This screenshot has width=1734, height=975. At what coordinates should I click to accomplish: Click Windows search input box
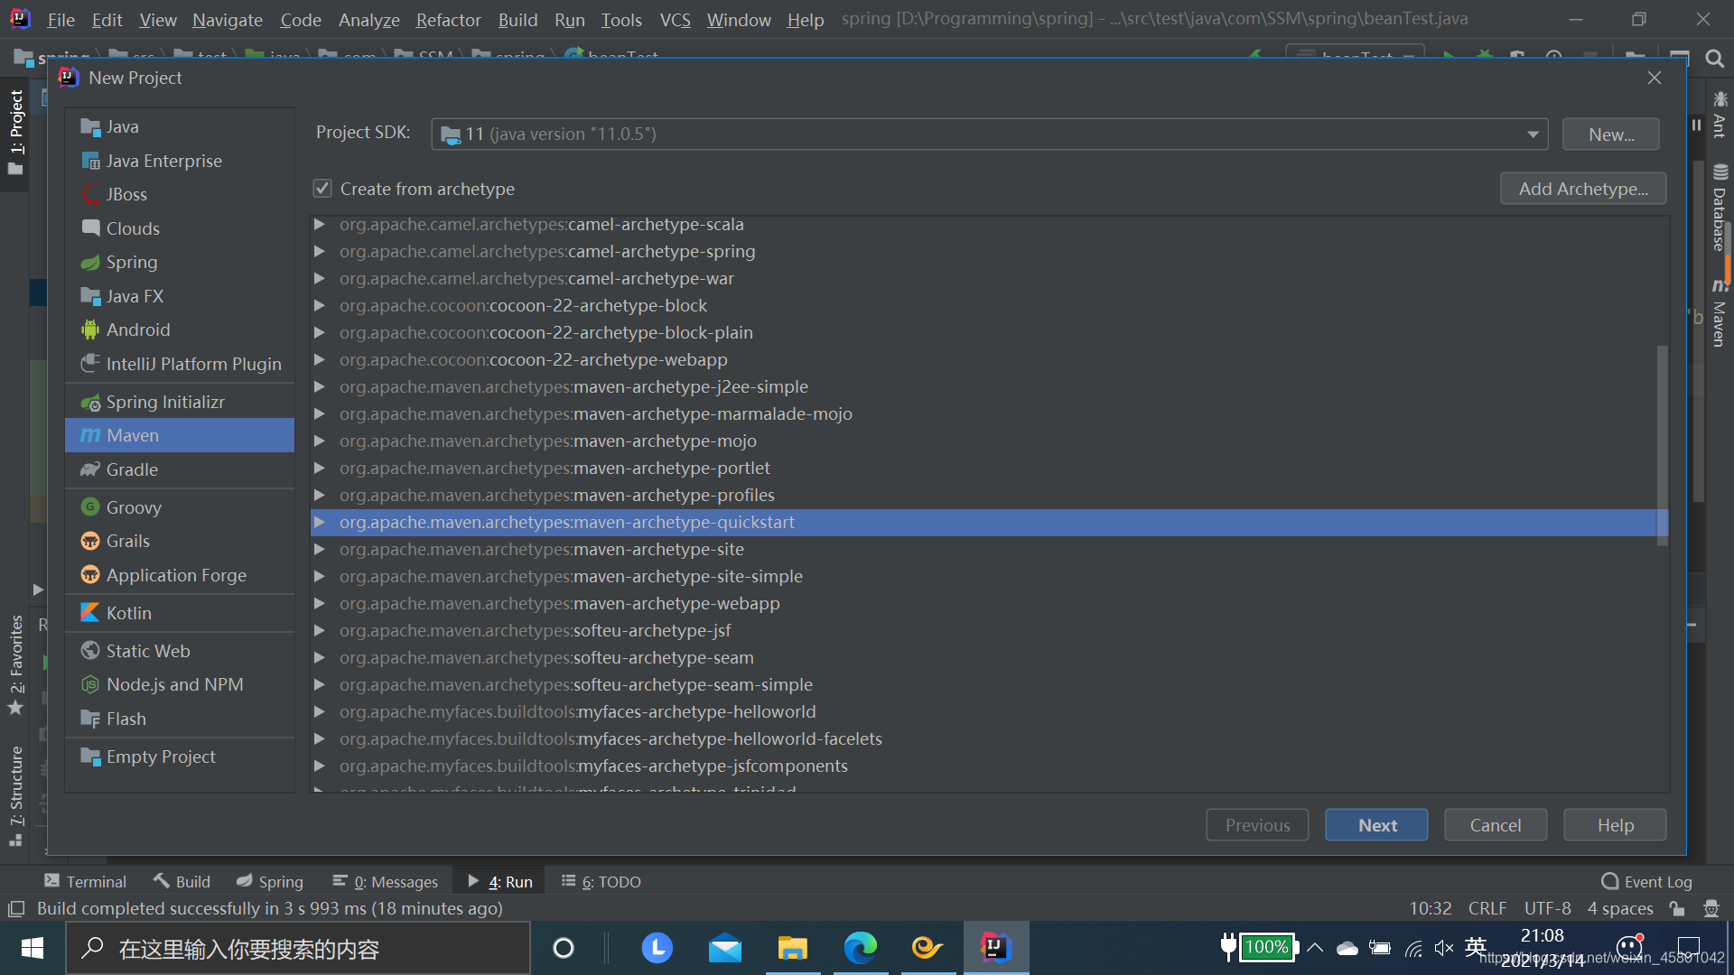[x=297, y=948]
